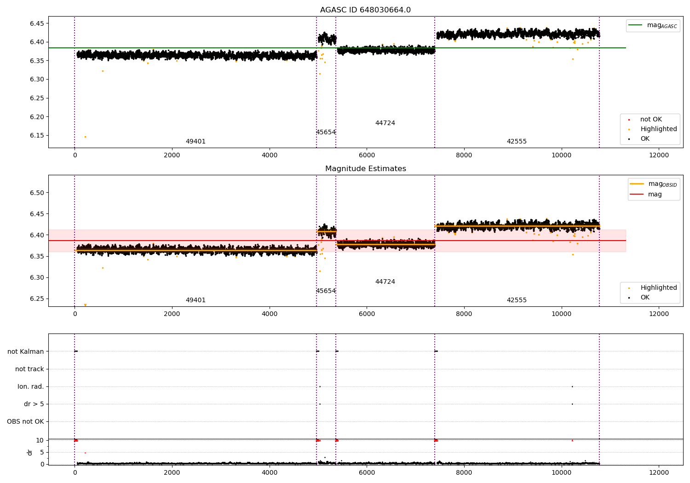Click the 49401 label in the top plot
Screen dimensions: 690x483
pyautogui.click(x=195, y=142)
